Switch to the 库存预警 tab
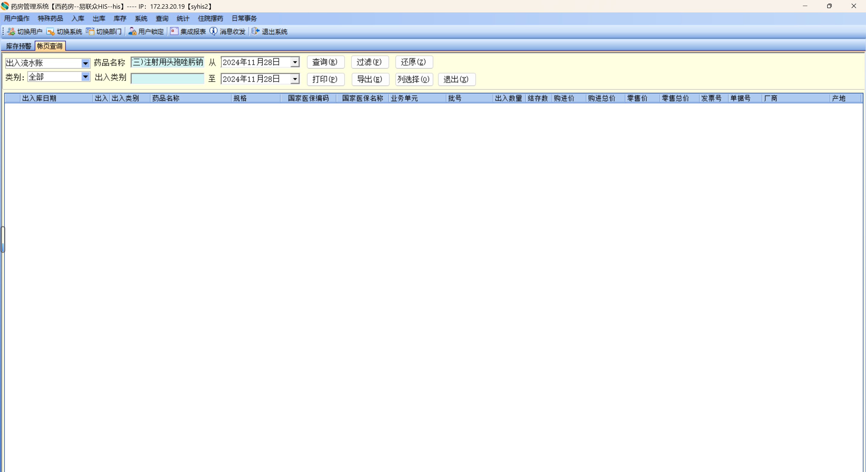This screenshot has height=472, width=866. (18, 46)
